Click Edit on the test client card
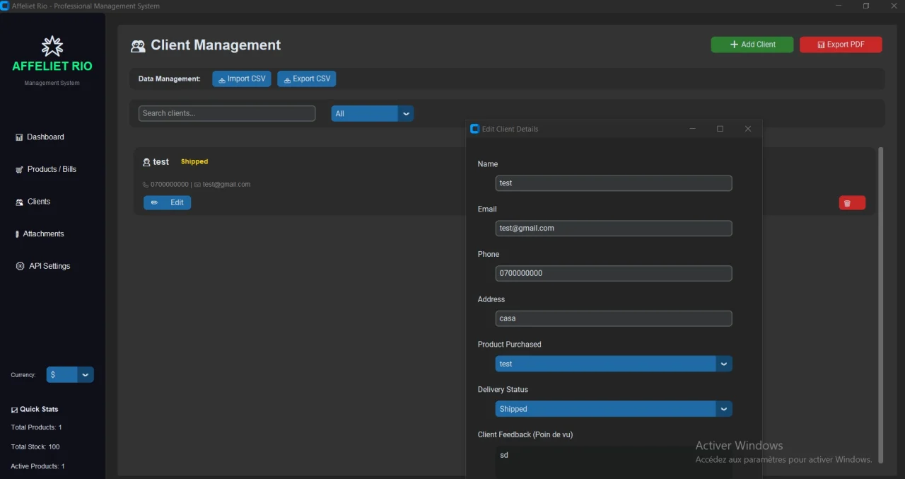 coord(167,203)
